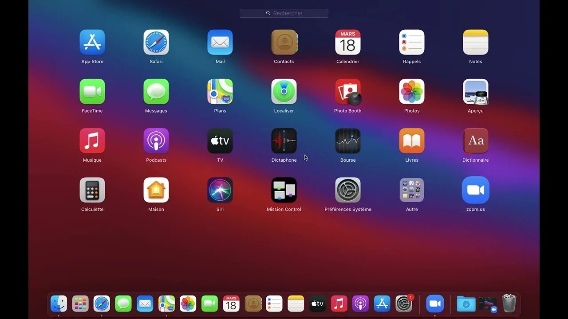
Task: Launch the Aperçu app
Action: (x=476, y=92)
